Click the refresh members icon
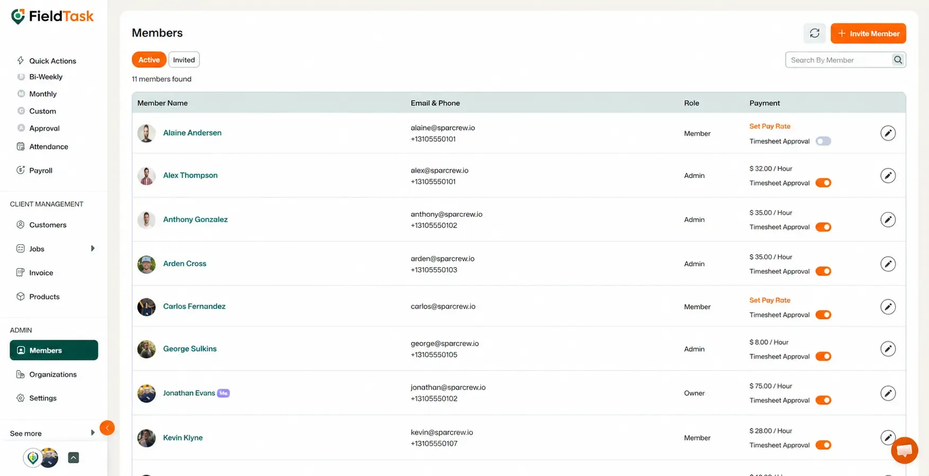The width and height of the screenshot is (929, 476). pos(814,33)
